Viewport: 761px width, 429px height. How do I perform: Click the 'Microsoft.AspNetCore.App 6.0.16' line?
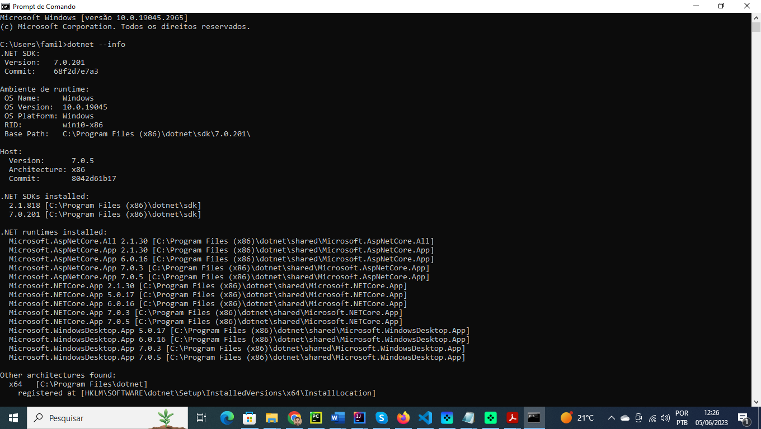point(222,259)
